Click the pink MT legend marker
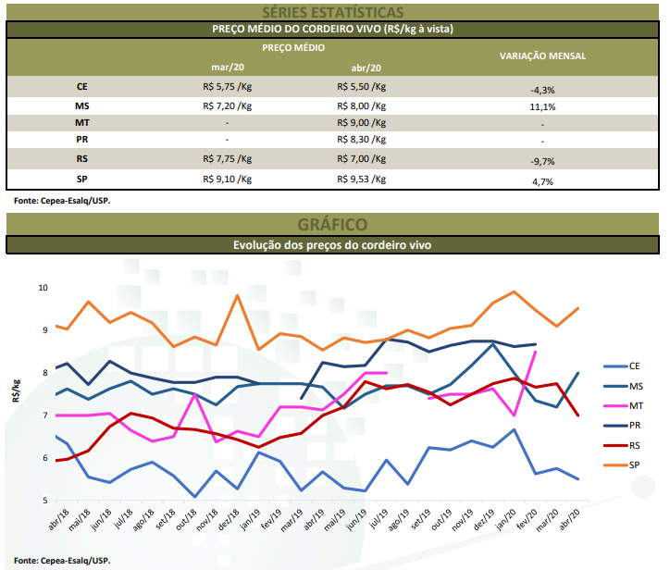 coord(614,405)
